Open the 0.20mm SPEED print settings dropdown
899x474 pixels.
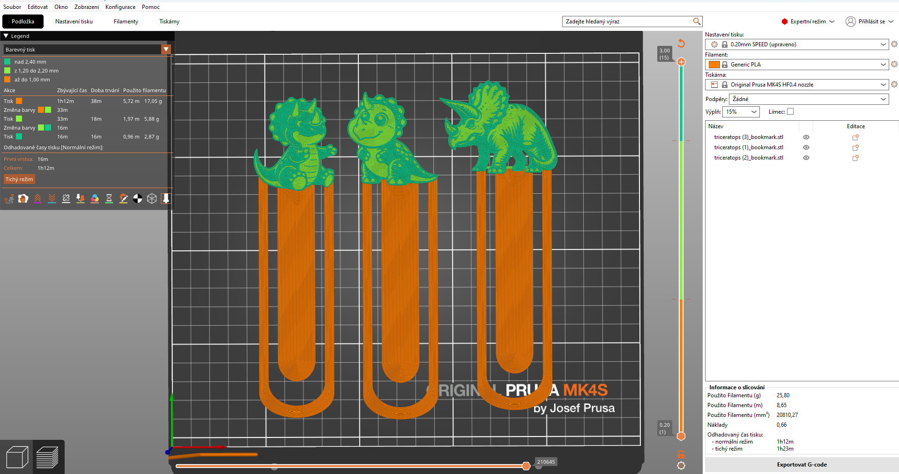797,44
